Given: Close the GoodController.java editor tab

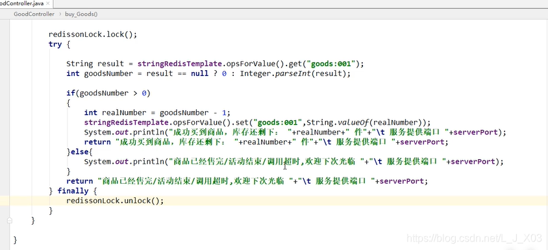Looking at the screenshot, I should [48, 3].
